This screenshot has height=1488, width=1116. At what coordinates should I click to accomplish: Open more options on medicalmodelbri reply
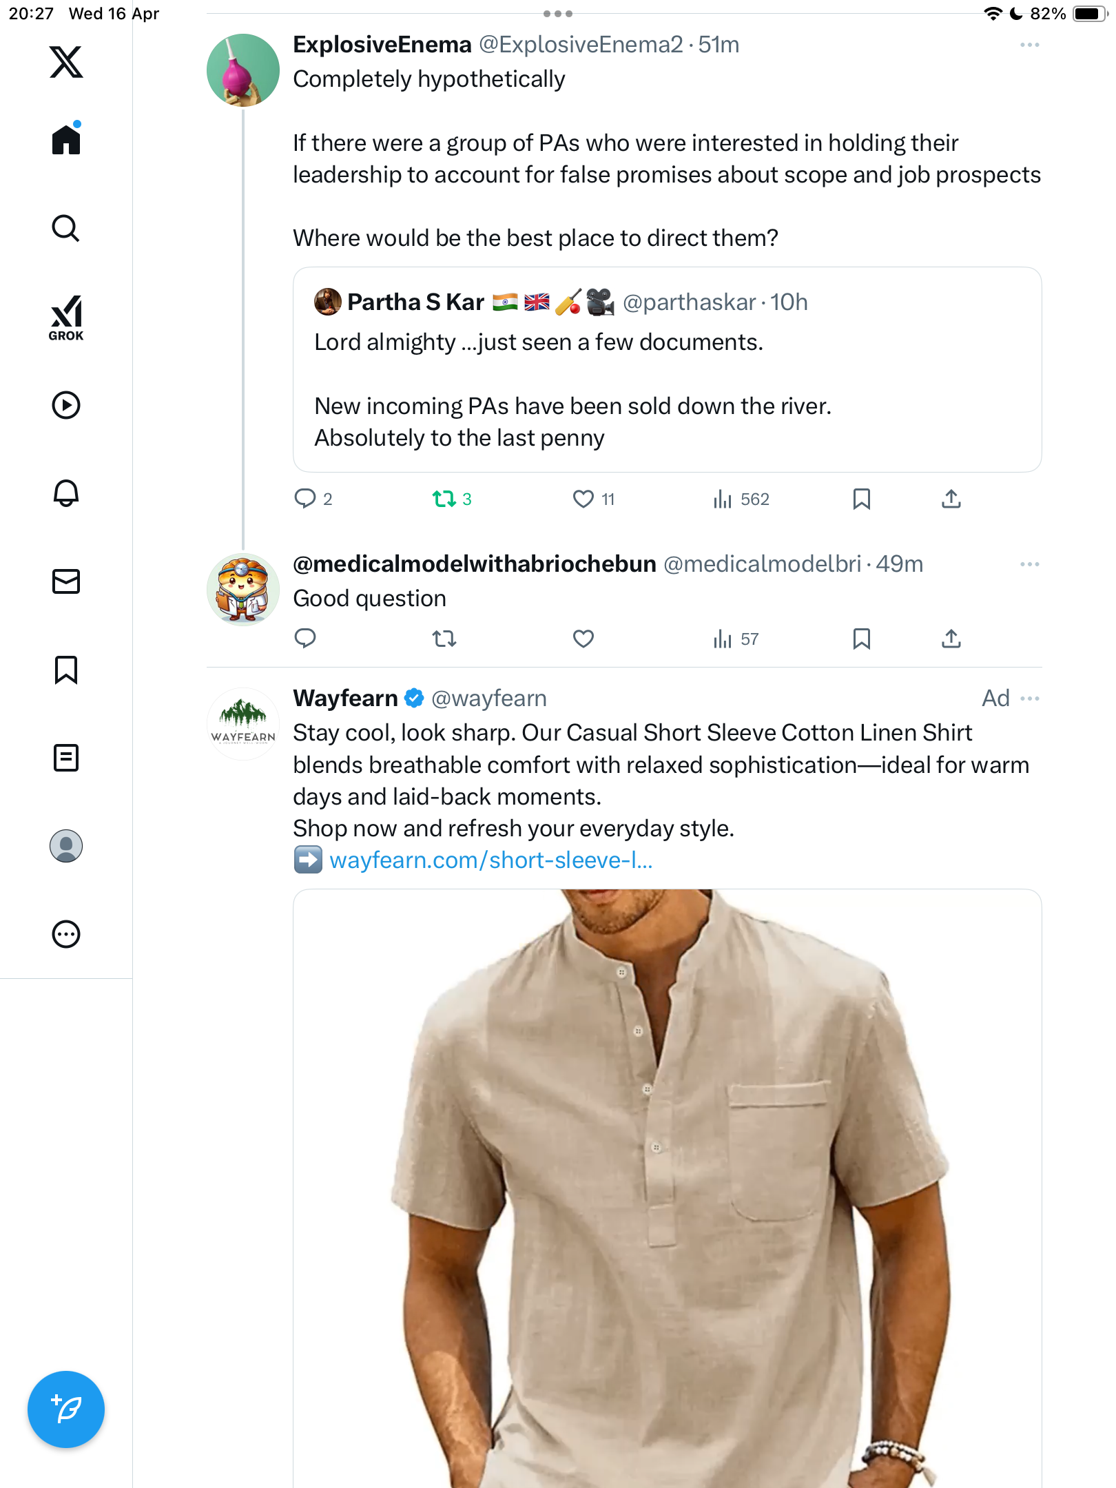point(1029,564)
